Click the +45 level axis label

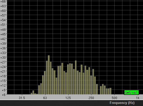click(x=3, y=34)
